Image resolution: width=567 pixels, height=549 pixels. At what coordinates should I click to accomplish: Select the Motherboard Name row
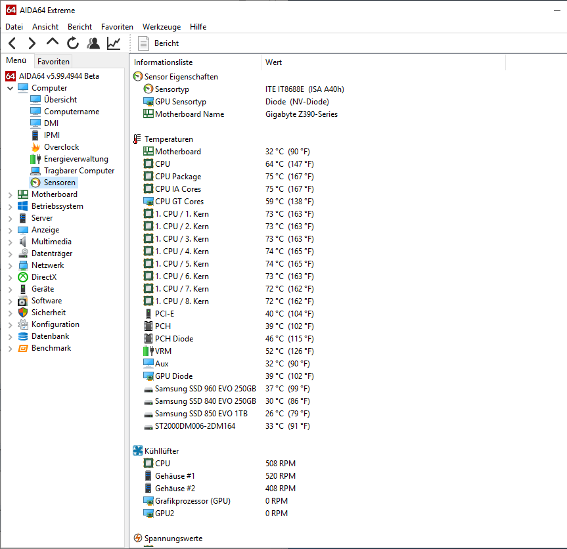click(x=240, y=114)
